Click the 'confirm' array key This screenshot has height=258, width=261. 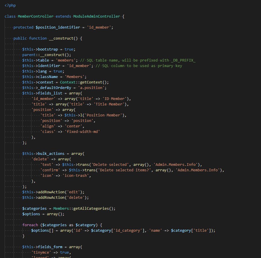[x=50, y=170]
